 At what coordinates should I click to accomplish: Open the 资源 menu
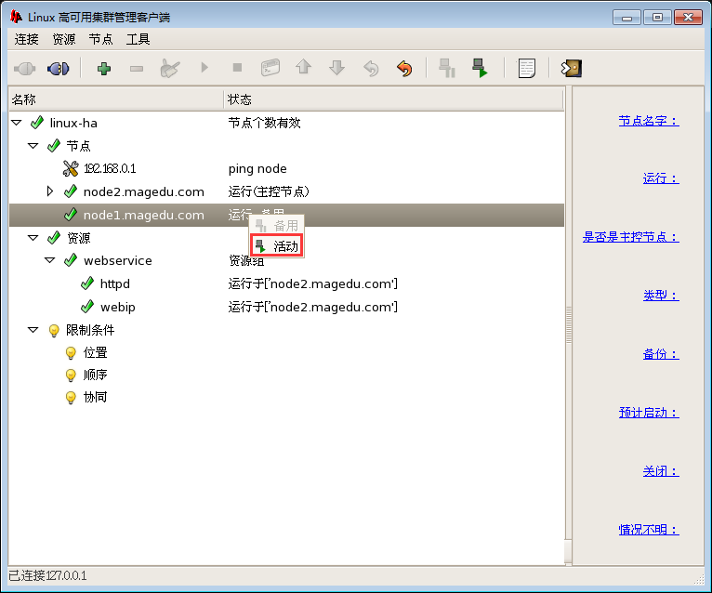pyautogui.click(x=64, y=39)
